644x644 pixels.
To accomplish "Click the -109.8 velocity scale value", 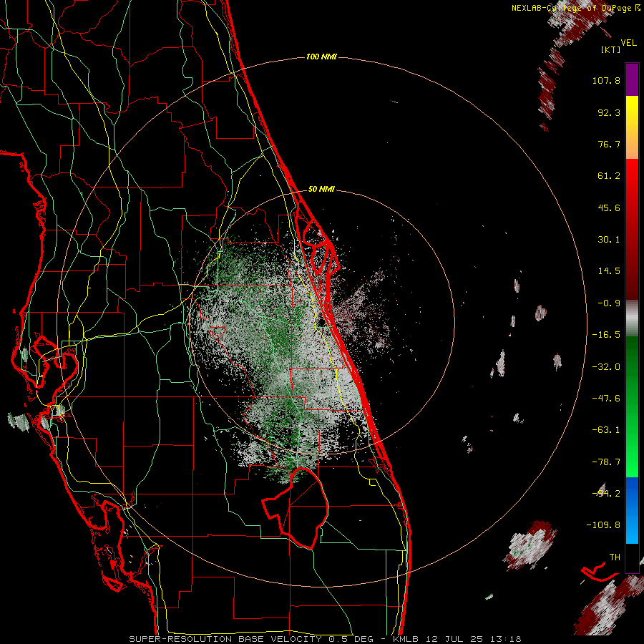I will pyautogui.click(x=603, y=525).
